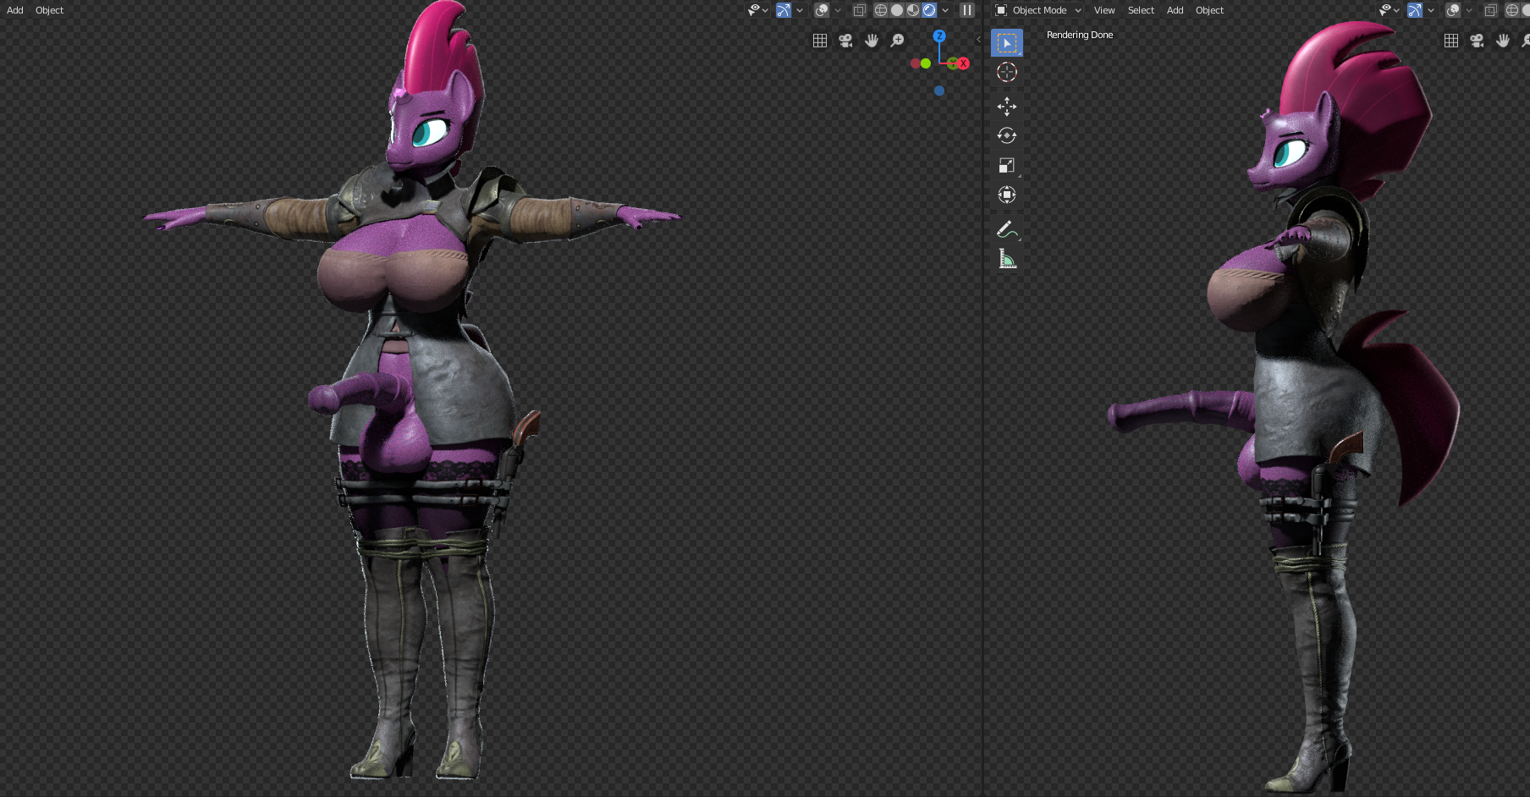Click the 'Rendering Done' status text
Viewport: 1530px width, 797px height.
(x=1080, y=35)
